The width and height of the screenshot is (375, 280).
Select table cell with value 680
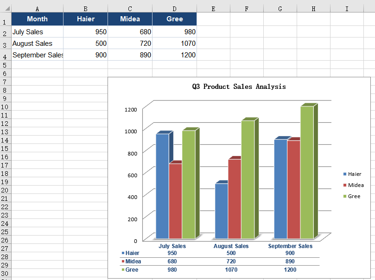[130, 31]
